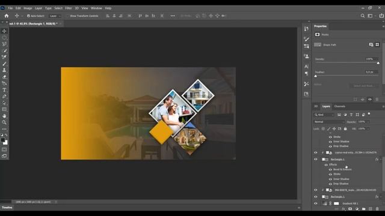Select the Clone Stamp tool
Viewport: 385px width, 216px height.
point(4,70)
